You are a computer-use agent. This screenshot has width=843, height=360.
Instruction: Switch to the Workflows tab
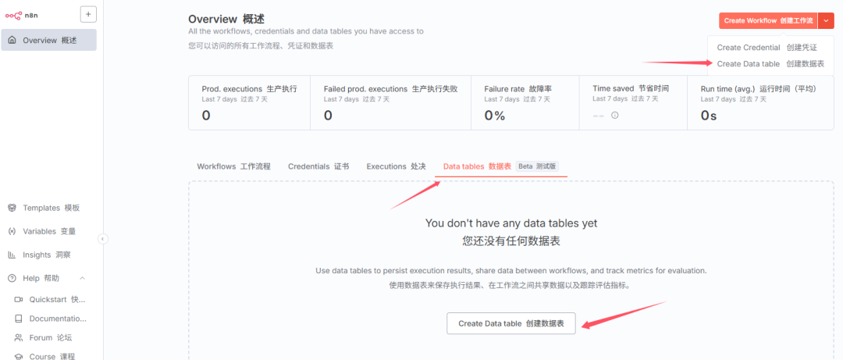234,166
